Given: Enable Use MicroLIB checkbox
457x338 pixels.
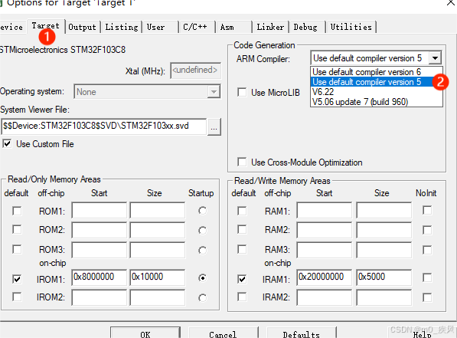Looking at the screenshot, I should tap(242, 92).
